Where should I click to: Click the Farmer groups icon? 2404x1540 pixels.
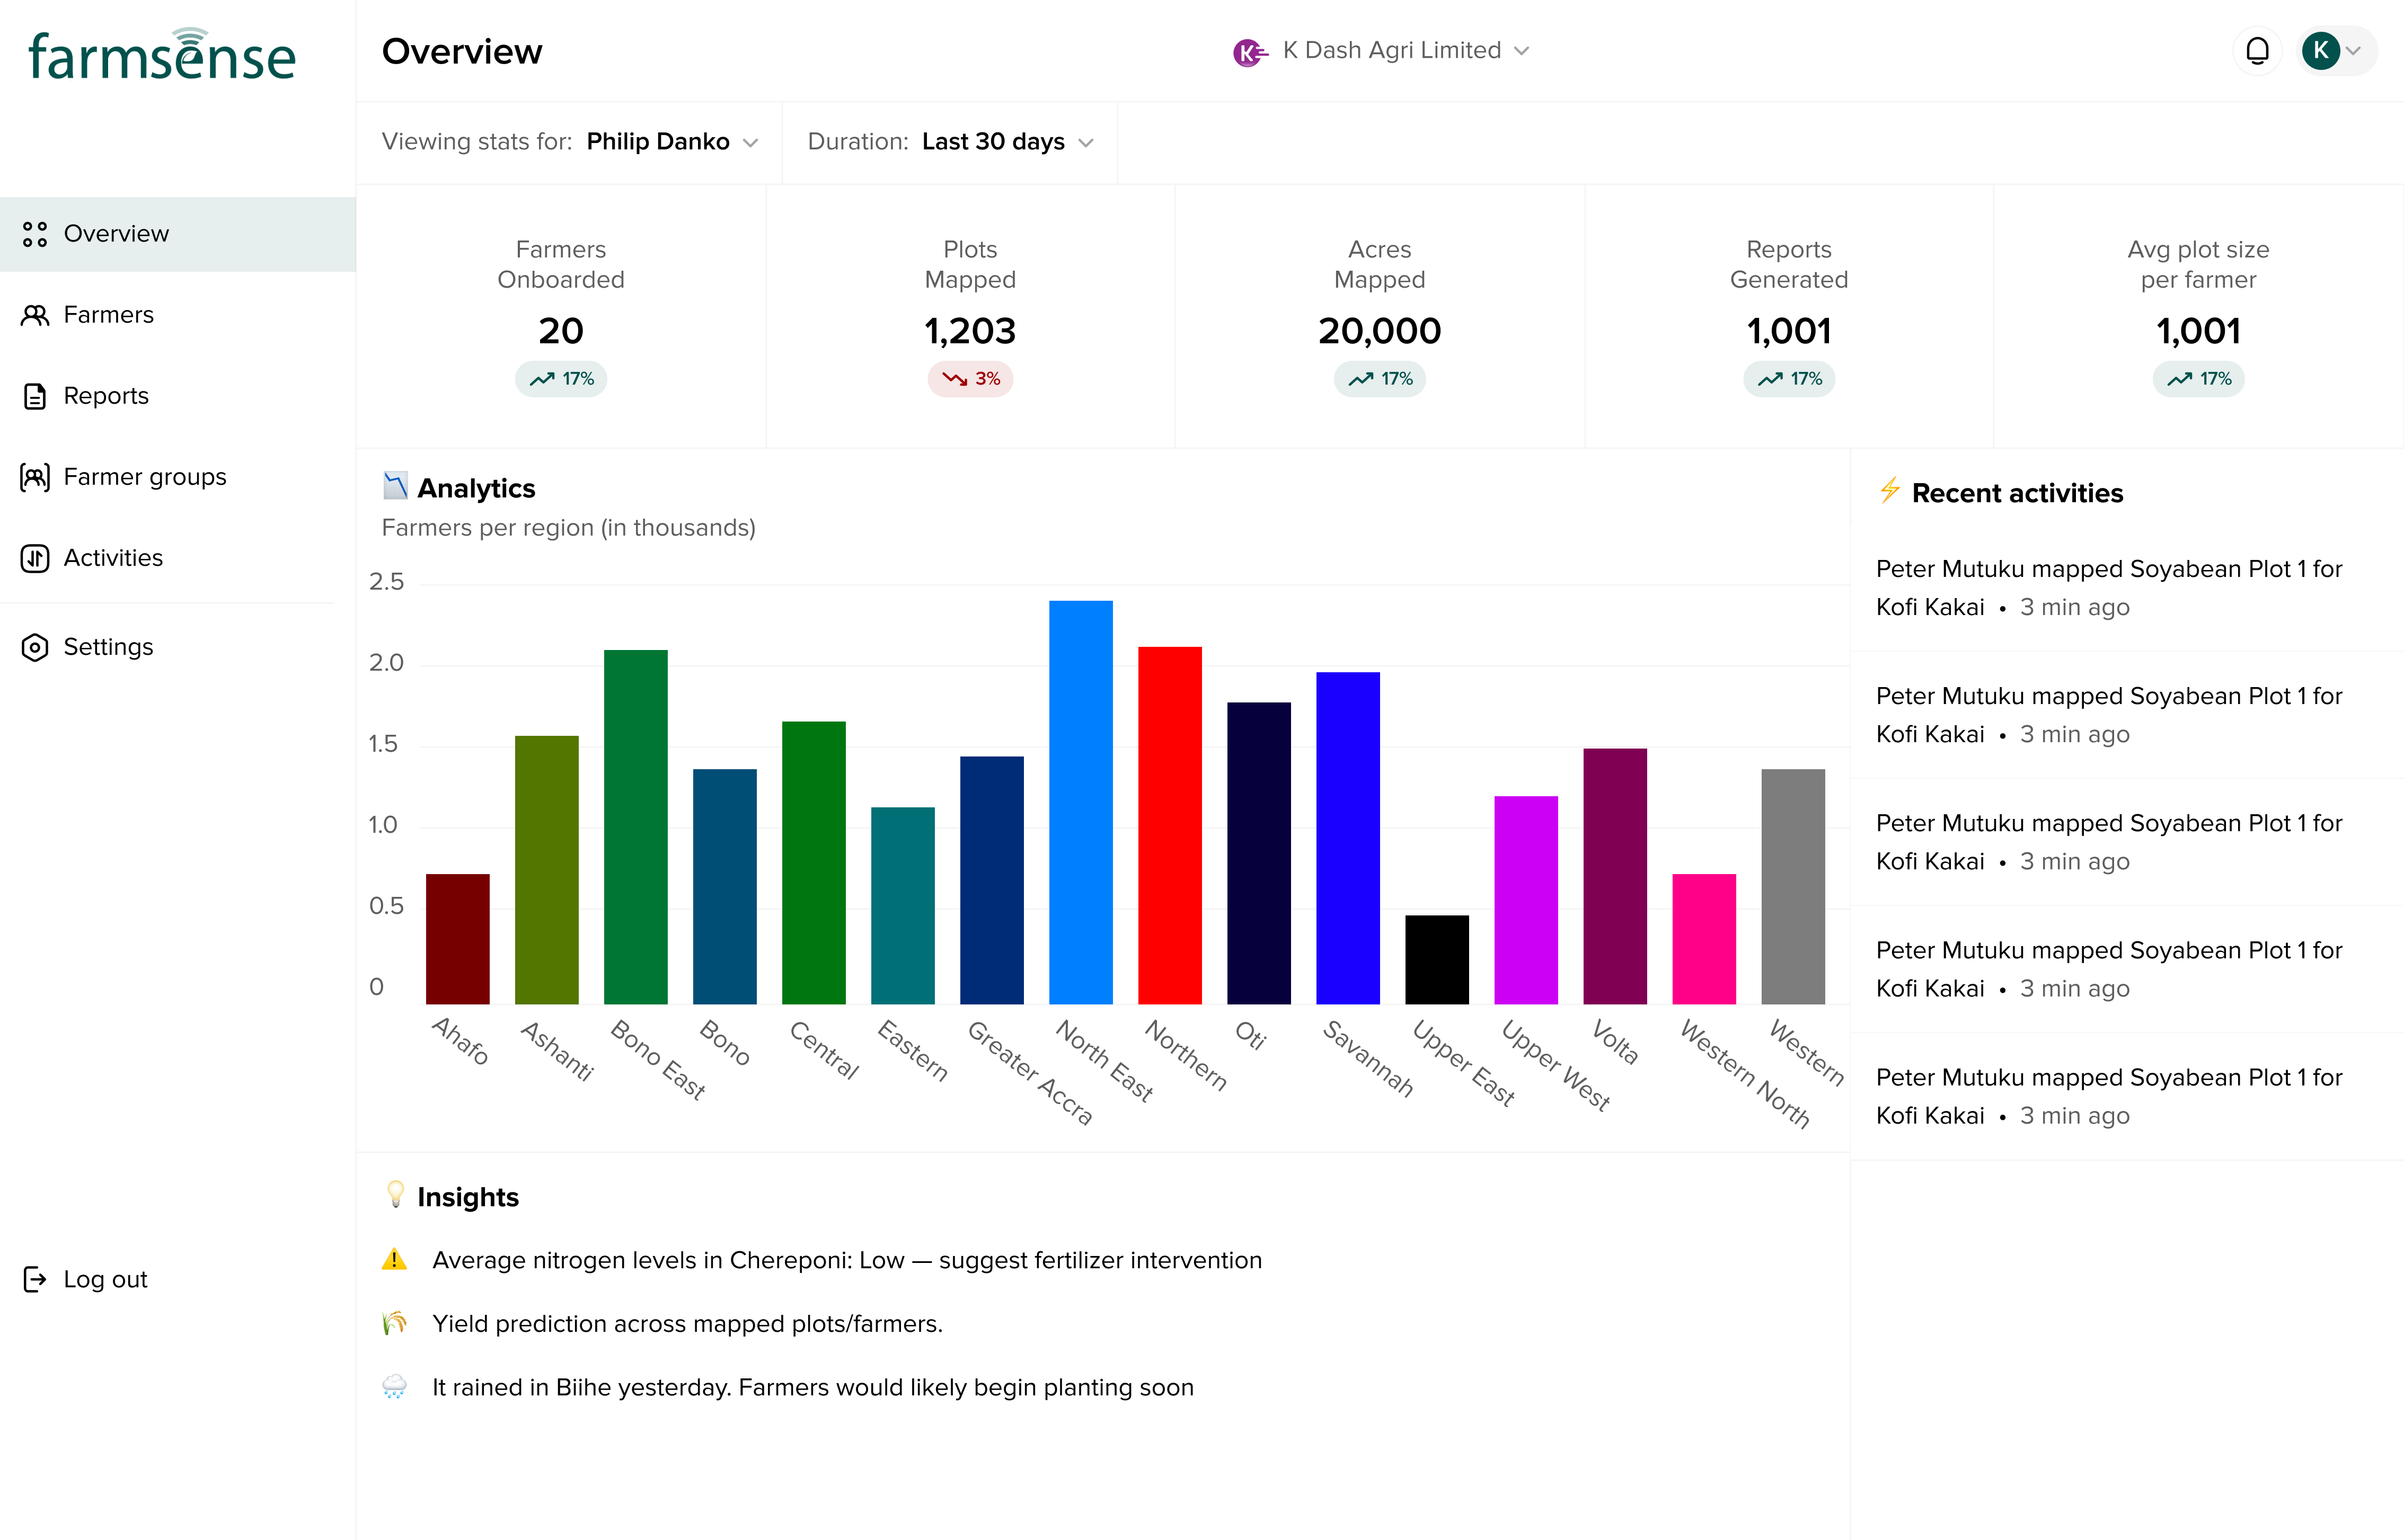(35, 477)
